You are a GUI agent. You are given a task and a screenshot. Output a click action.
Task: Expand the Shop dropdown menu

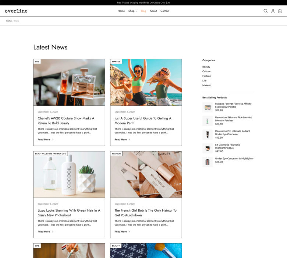click(132, 11)
